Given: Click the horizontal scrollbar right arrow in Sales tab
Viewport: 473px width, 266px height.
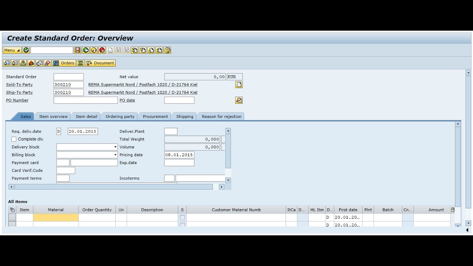Looking at the screenshot, I should coord(222,187).
